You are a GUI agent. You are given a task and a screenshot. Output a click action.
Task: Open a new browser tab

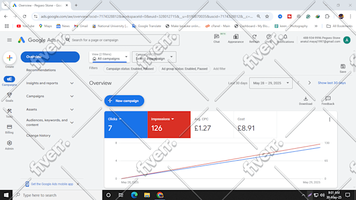76,5
